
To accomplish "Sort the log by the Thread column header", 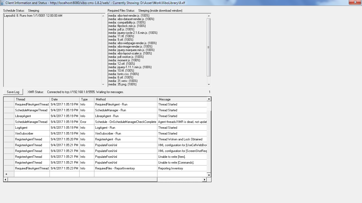I will 32,99.
